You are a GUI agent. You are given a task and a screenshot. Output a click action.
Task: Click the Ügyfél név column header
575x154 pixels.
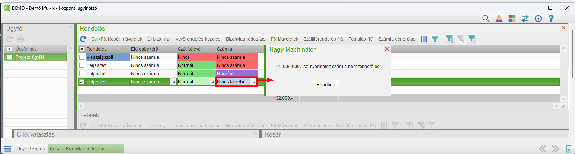tap(41, 49)
